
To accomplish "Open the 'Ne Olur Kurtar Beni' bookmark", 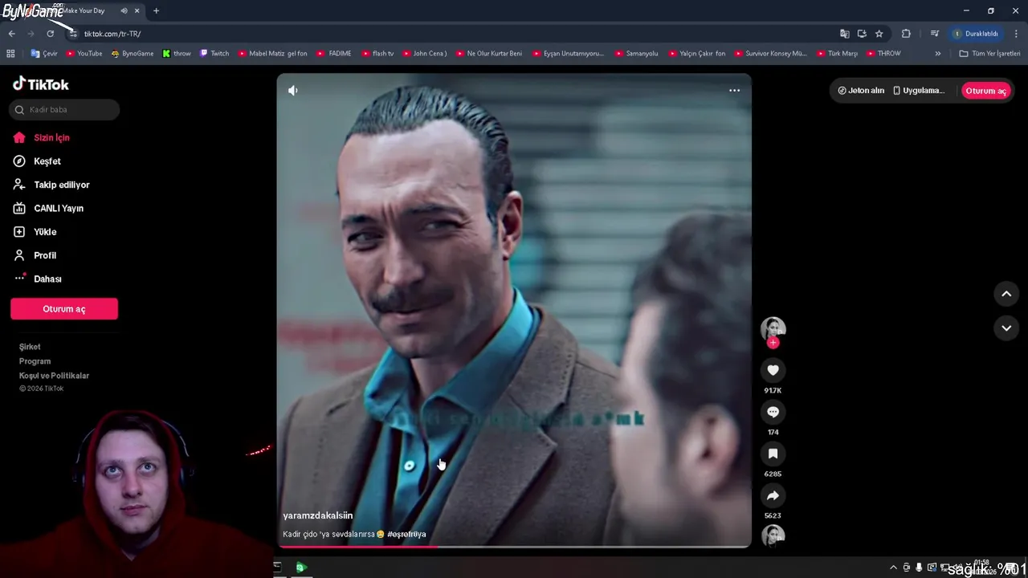I will (489, 54).
